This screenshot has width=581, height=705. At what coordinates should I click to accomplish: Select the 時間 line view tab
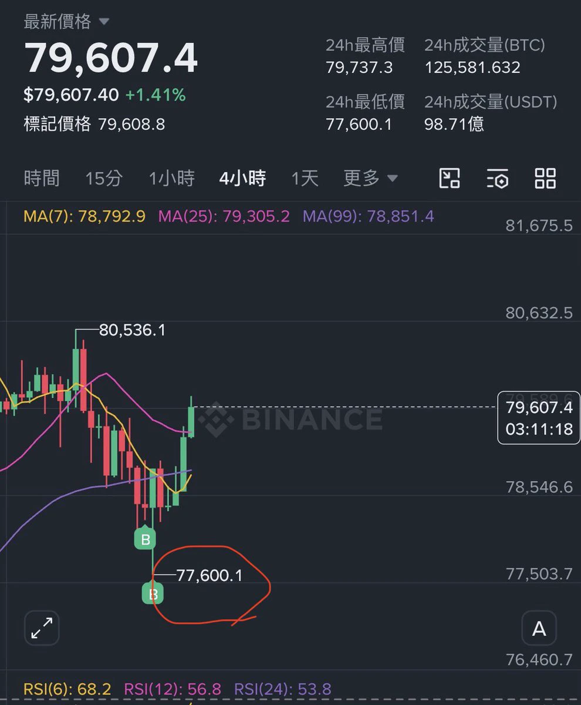tap(42, 178)
